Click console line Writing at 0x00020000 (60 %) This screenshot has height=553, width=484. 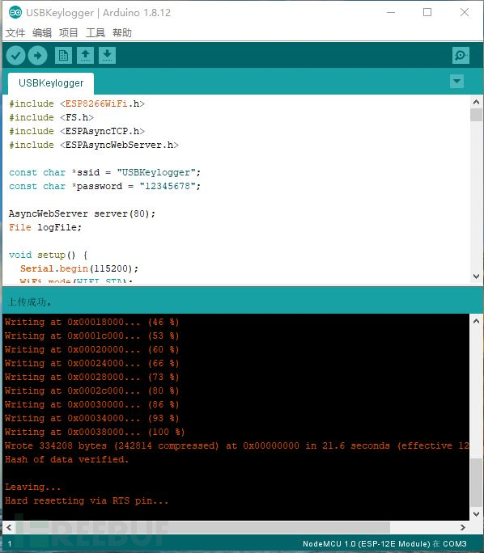(x=92, y=349)
